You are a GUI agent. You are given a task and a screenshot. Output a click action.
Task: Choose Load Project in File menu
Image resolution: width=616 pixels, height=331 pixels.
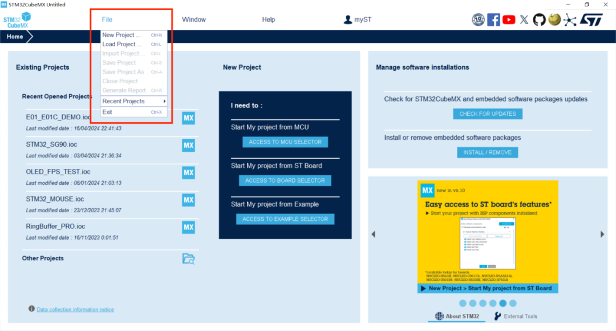[x=133, y=44]
